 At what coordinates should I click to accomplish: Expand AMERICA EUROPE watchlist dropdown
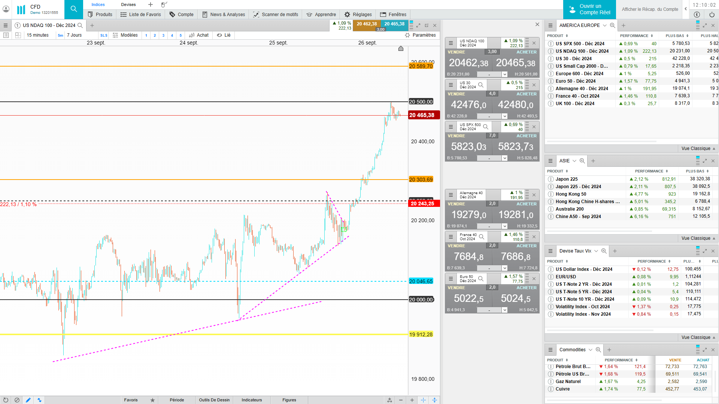(604, 25)
